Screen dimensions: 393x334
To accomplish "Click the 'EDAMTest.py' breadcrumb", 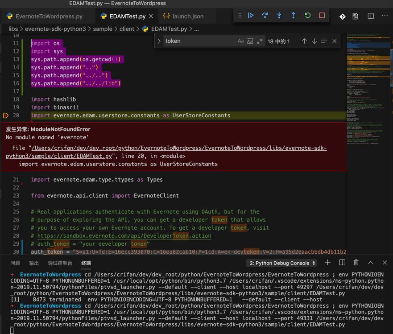I will [x=169, y=29].
